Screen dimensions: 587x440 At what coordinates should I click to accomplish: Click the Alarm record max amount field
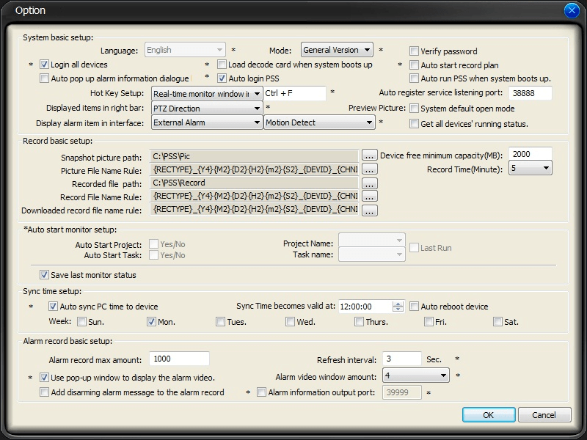point(179,359)
